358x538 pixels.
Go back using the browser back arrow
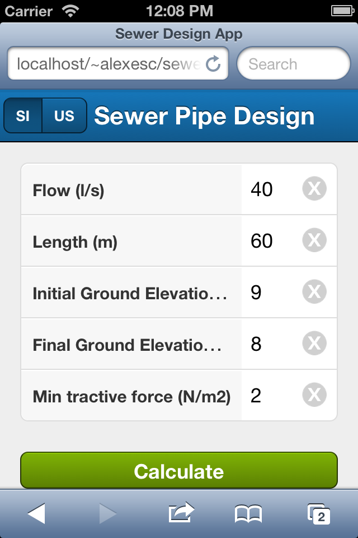[x=36, y=513]
